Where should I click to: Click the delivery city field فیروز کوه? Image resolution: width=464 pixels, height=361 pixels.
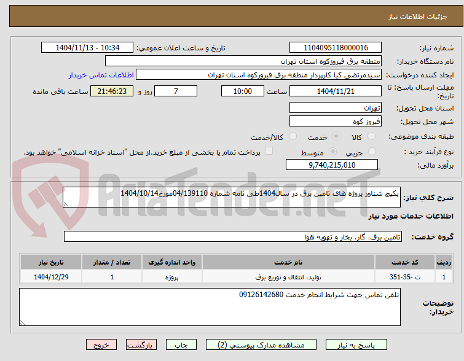[336, 121]
